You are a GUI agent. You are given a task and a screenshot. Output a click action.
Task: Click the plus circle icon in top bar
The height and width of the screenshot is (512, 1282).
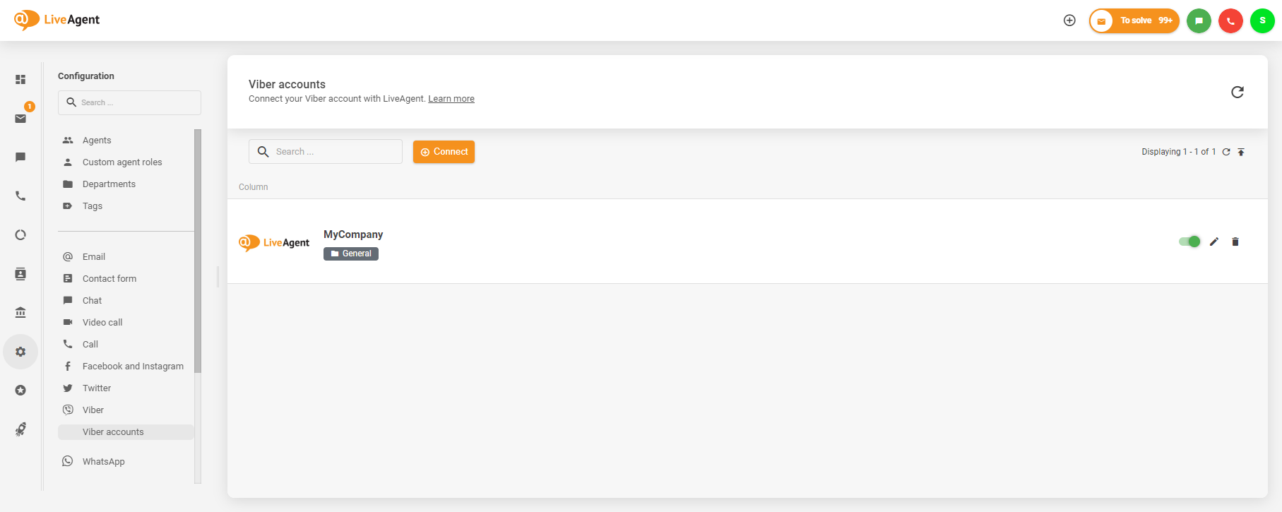coord(1069,20)
